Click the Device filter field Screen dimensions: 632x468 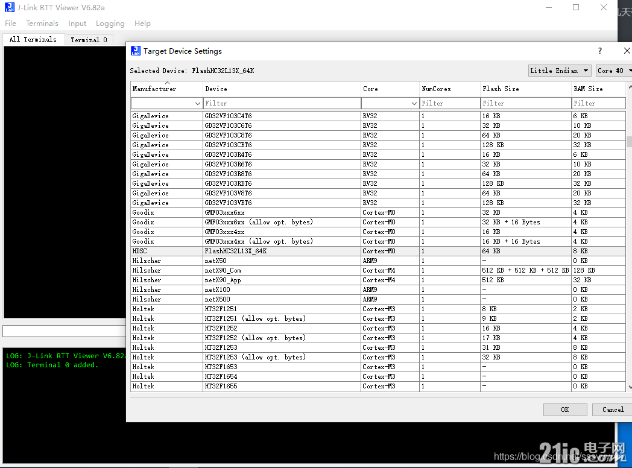point(282,104)
